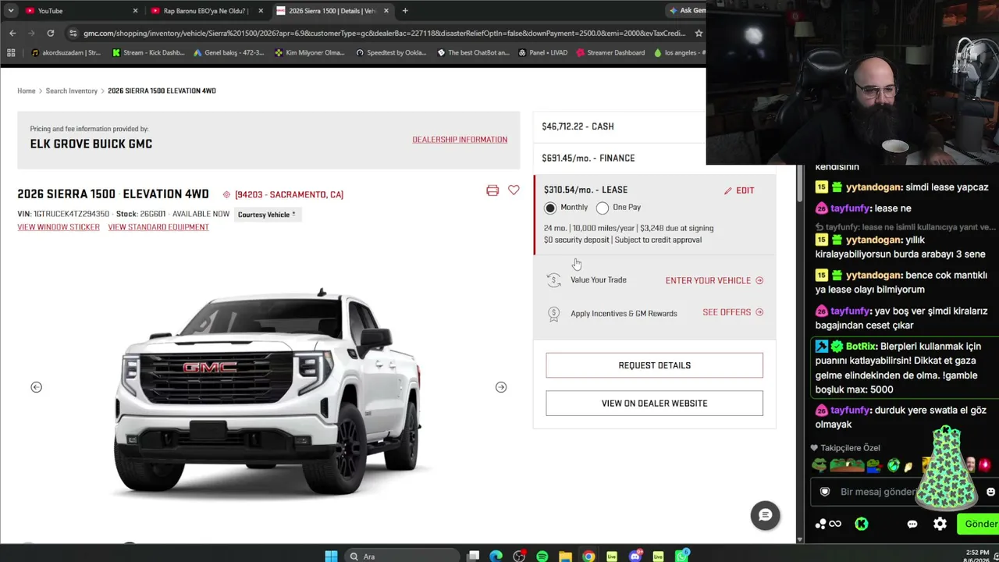The image size is (999, 562).
Task: Click the Windows taskbar search box
Action: (x=402, y=557)
